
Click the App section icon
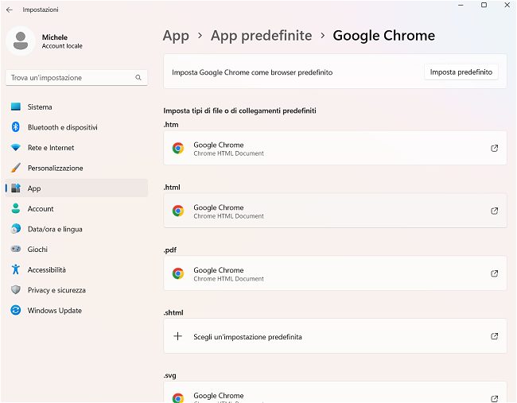click(x=15, y=188)
